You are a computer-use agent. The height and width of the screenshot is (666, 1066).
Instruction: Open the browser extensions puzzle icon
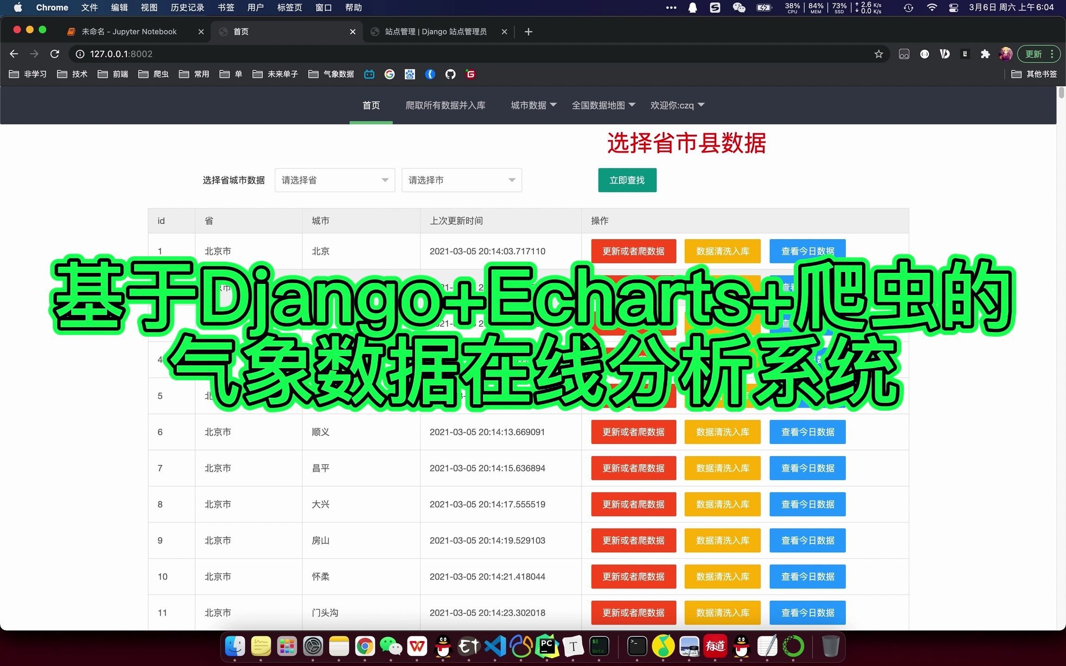point(985,54)
